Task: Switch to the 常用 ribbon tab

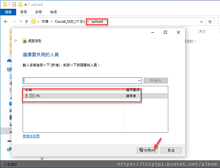Action: tap(23, 12)
